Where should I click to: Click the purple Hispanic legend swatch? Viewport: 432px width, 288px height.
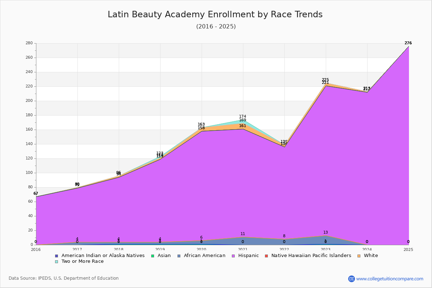[233, 256]
